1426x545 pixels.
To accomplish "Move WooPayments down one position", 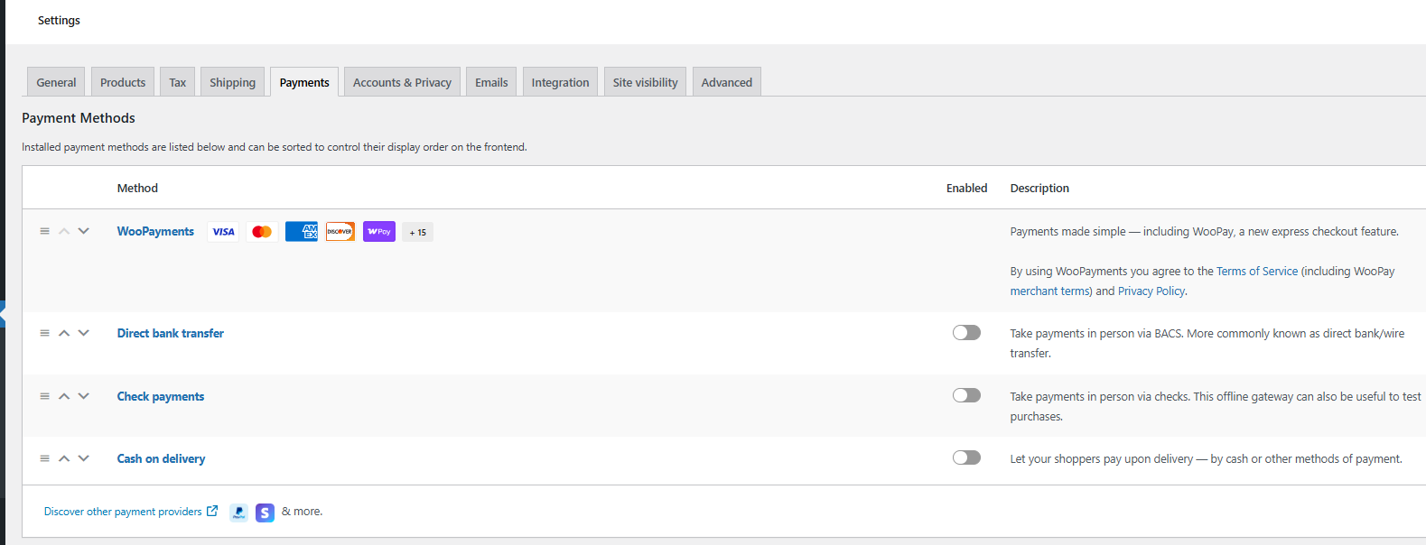I will (x=84, y=231).
